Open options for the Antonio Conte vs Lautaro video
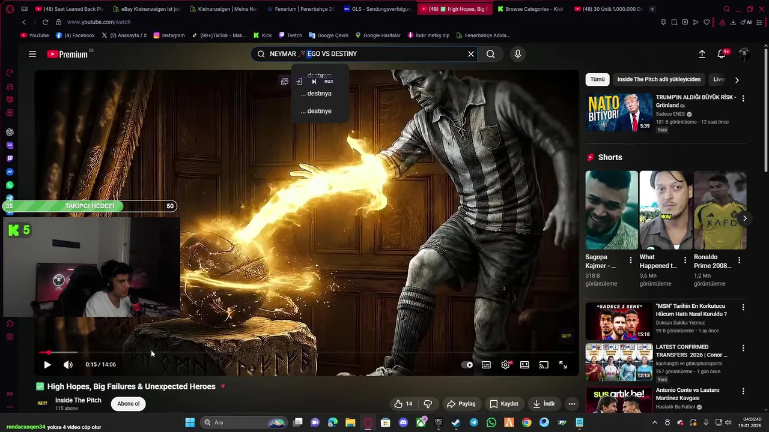This screenshot has height=432, width=769. tap(743, 391)
